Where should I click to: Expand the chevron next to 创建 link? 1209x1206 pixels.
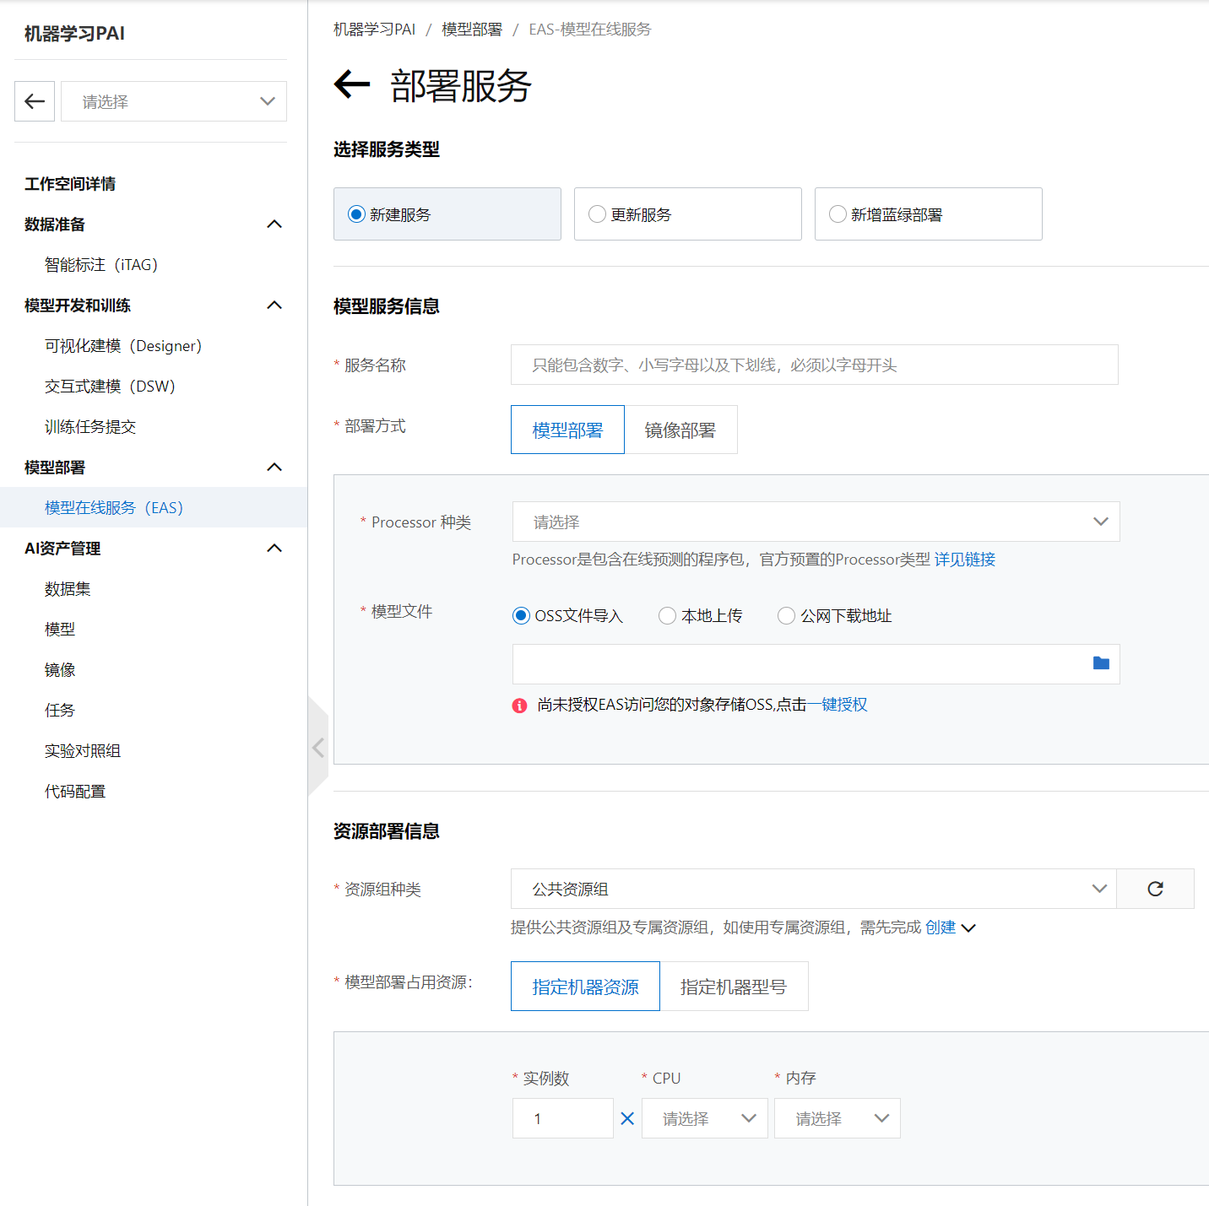coord(969,928)
